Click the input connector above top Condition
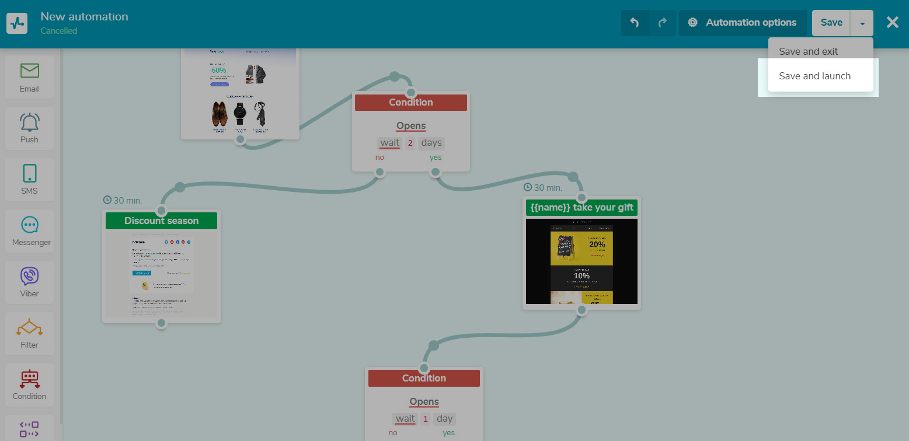The image size is (909, 441). click(x=411, y=93)
